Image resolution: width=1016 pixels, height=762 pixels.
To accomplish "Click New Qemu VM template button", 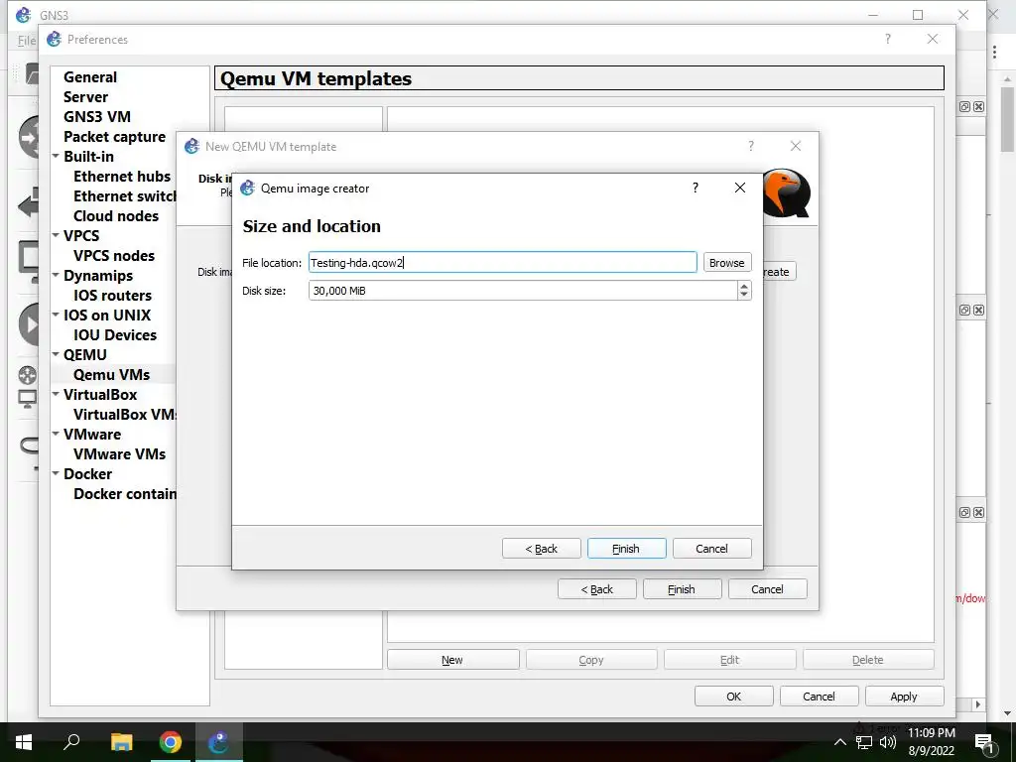I will click(452, 660).
